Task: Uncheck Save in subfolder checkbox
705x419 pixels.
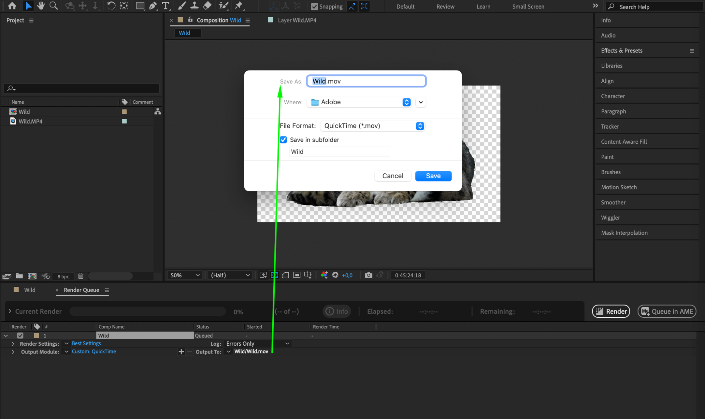Action: point(284,140)
